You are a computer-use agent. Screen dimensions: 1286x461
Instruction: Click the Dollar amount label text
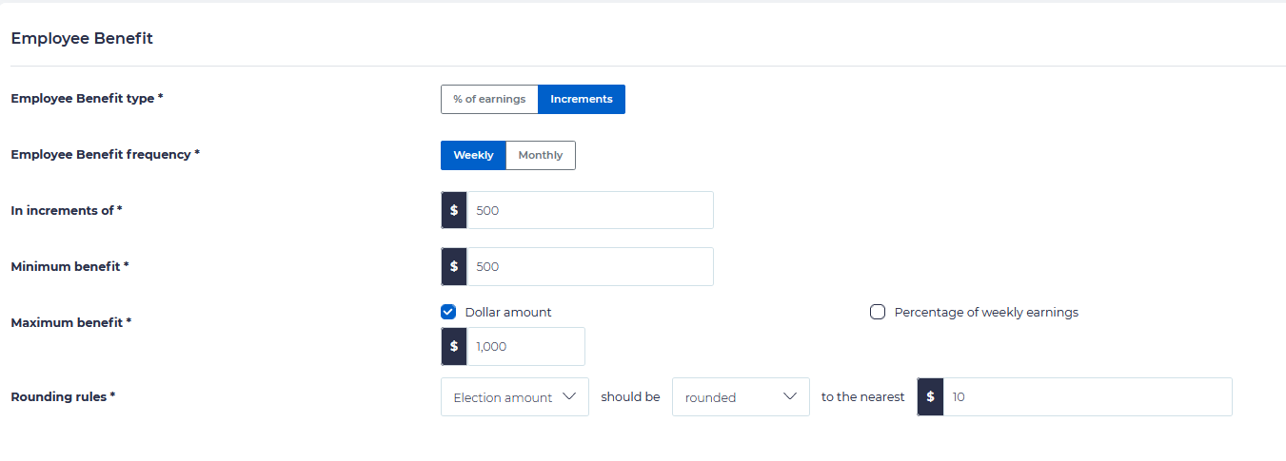point(508,312)
